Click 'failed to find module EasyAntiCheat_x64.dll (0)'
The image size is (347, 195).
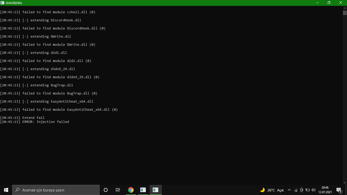pyautogui.click(x=70, y=110)
